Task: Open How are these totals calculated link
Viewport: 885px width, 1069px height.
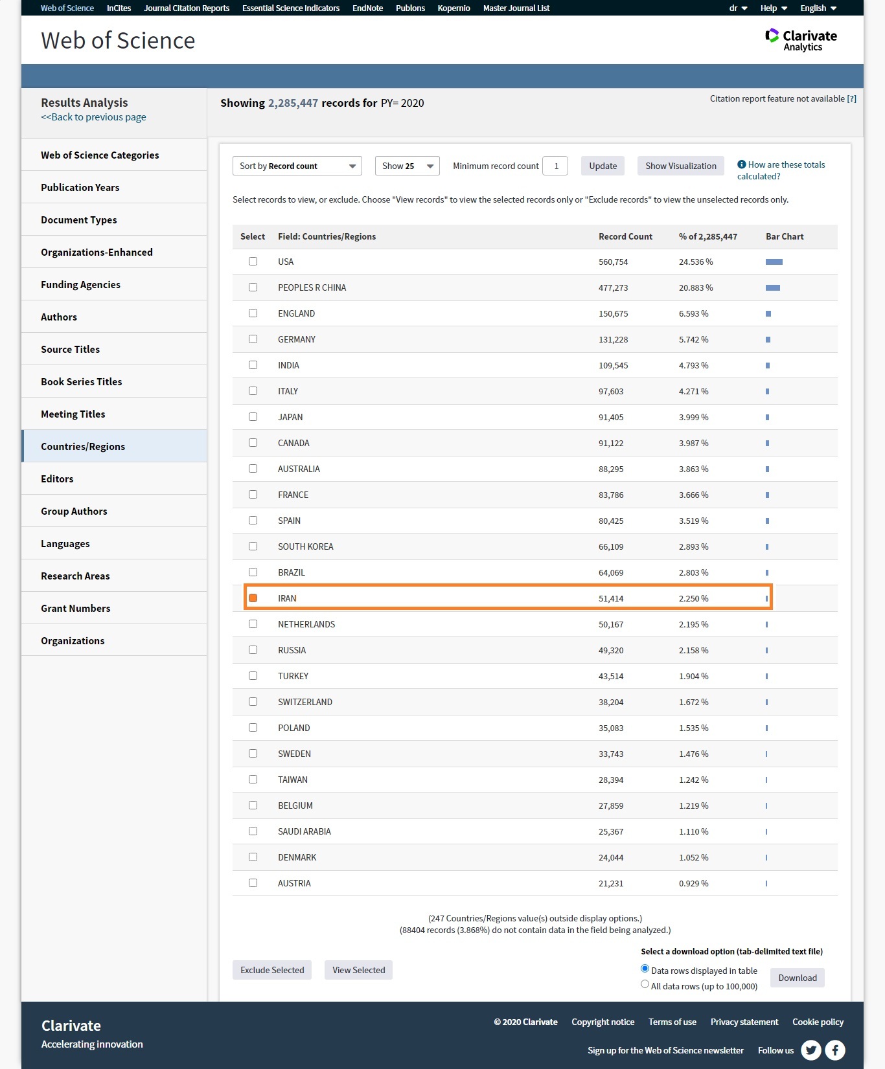Action: (781, 170)
